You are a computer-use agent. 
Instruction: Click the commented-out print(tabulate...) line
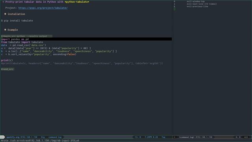pyautogui.click(x=82, y=63)
